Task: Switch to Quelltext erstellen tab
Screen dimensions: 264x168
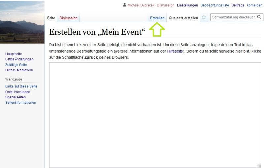Action: coord(183,18)
